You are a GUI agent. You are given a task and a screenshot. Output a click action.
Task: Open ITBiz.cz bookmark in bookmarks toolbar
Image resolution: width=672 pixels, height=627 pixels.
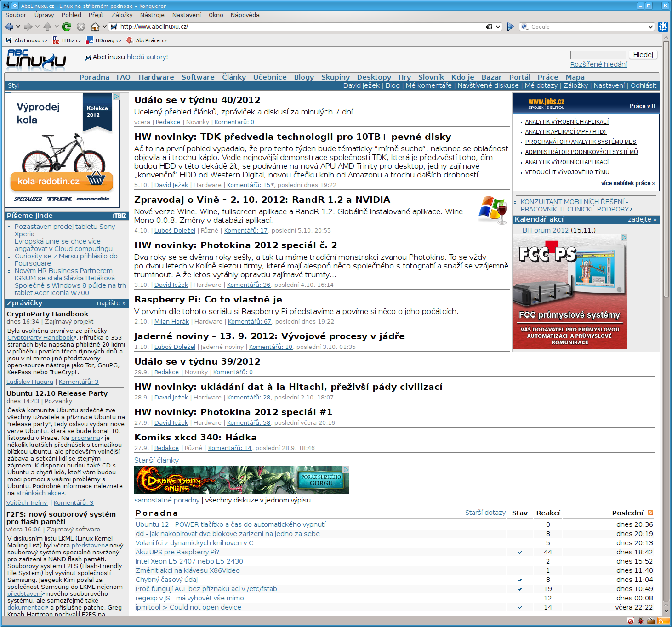pos(67,40)
